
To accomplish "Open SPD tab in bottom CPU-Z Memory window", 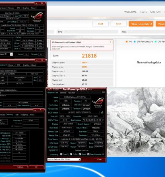I will [x=17, y=115].
